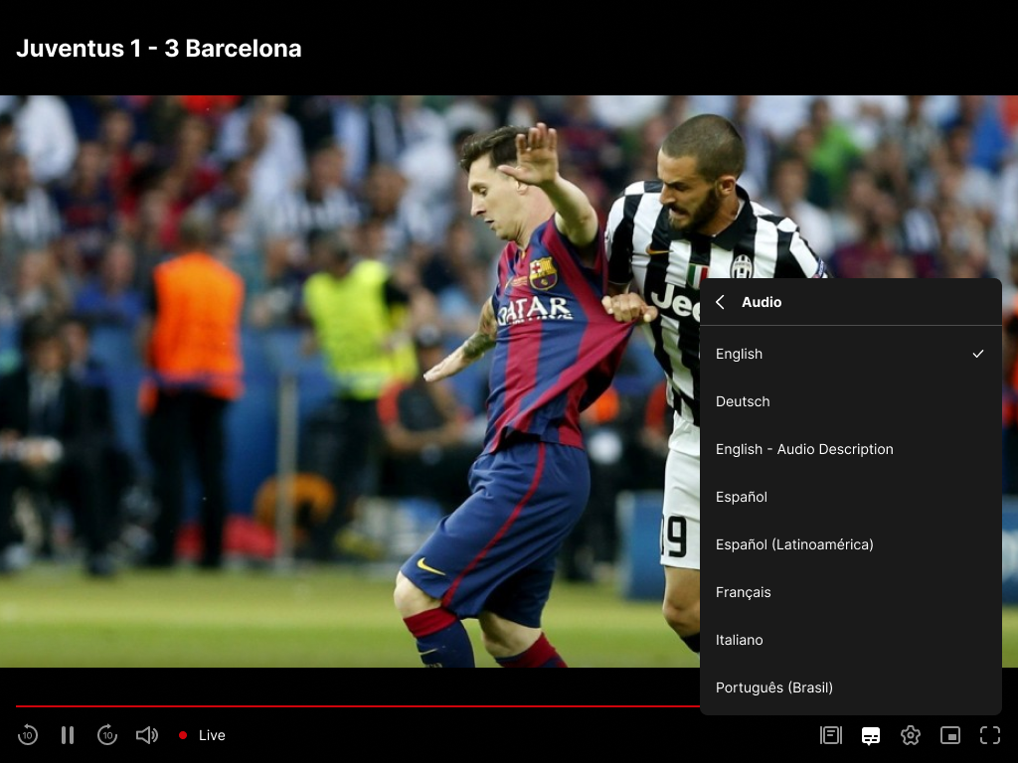Mute the volume speaker icon
The height and width of the screenshot is (763, 1018).
147,735
